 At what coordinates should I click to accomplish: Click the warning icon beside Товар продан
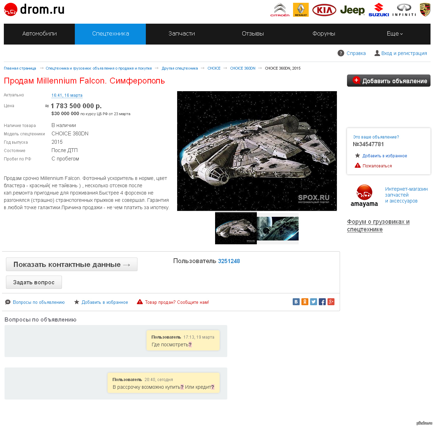[140, 302]
